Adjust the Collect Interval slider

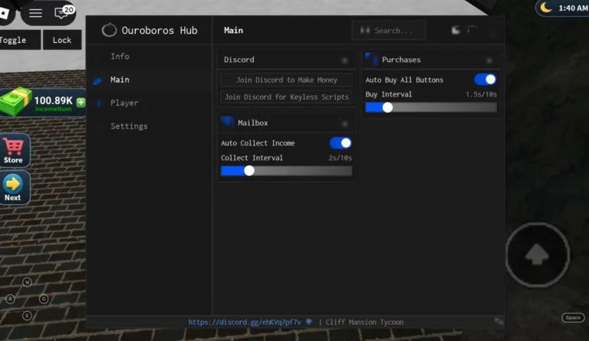pos(286,171)
